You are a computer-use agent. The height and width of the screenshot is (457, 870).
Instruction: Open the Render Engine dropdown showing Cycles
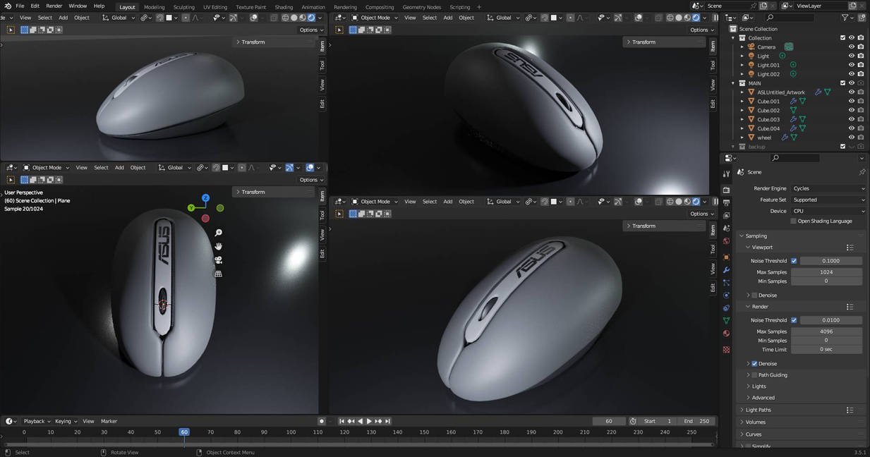click(x=826, y=188)
